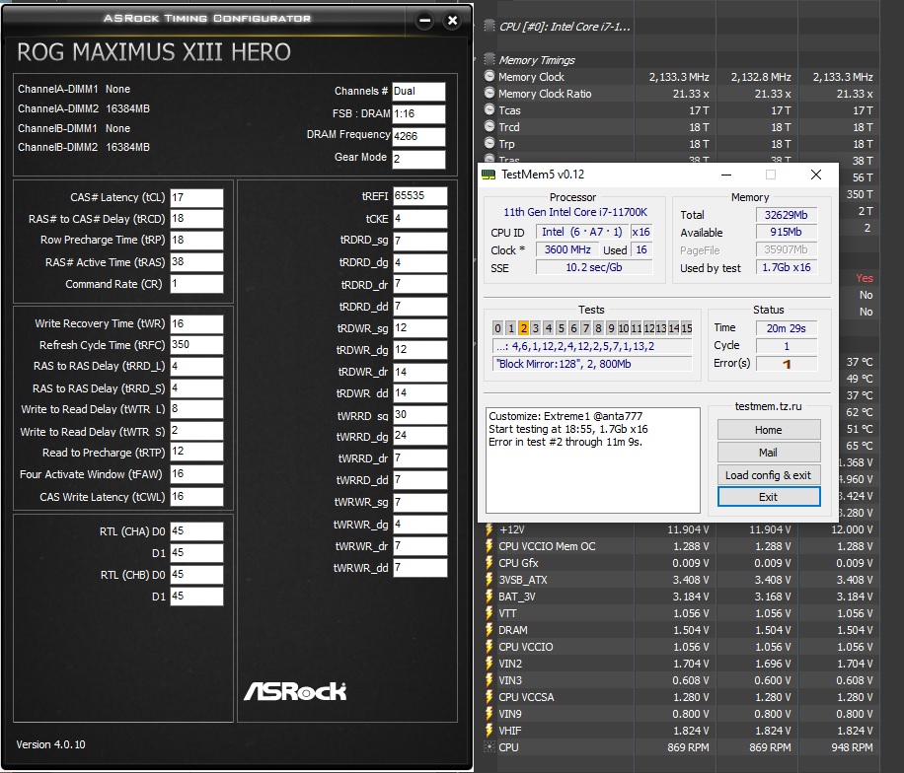Minimize the TestMem5 window

pyautogui.click(x=726, y=175)
